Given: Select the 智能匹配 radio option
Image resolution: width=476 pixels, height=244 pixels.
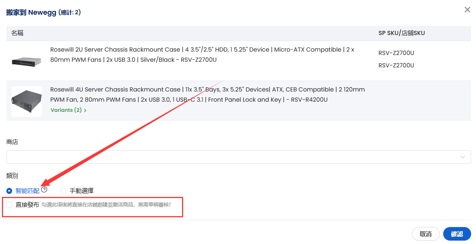Looking at the screenshot, I should [9, 191].
